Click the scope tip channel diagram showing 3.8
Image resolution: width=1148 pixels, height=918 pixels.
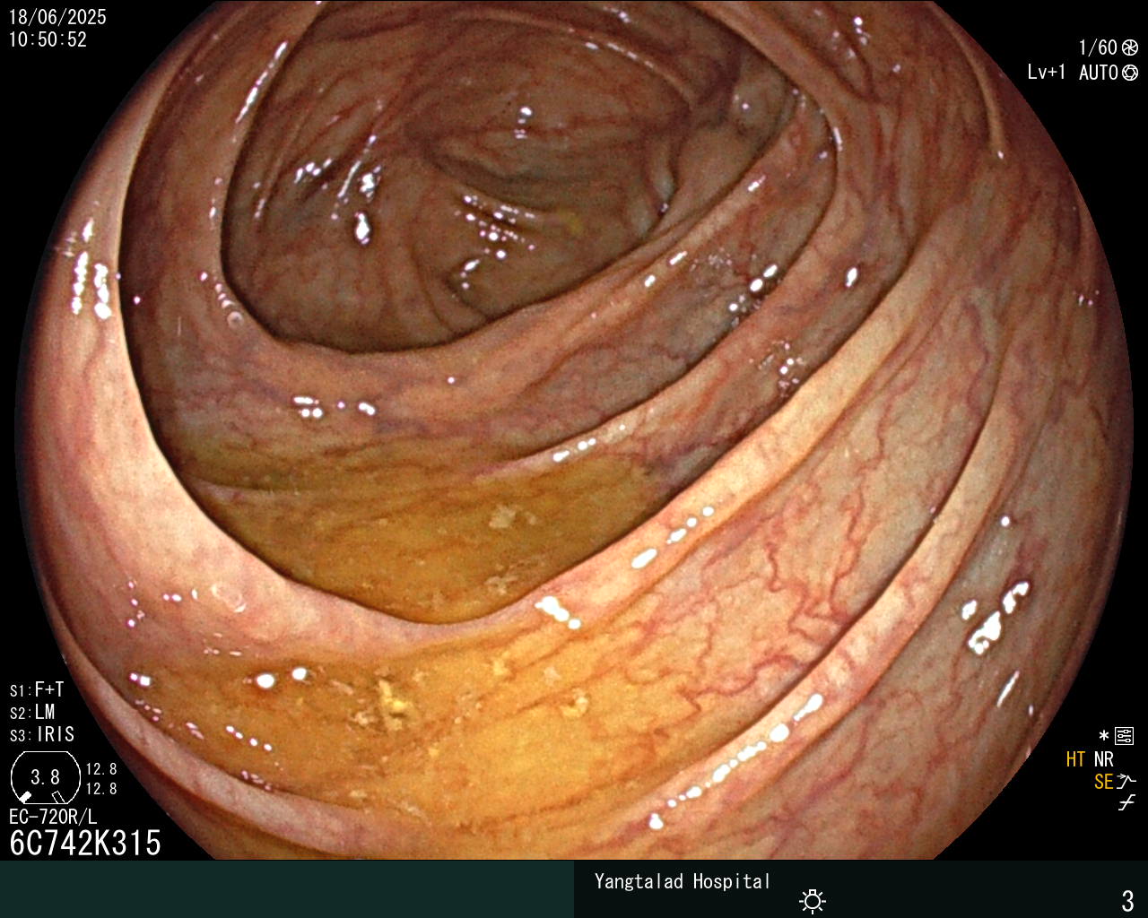45,776
